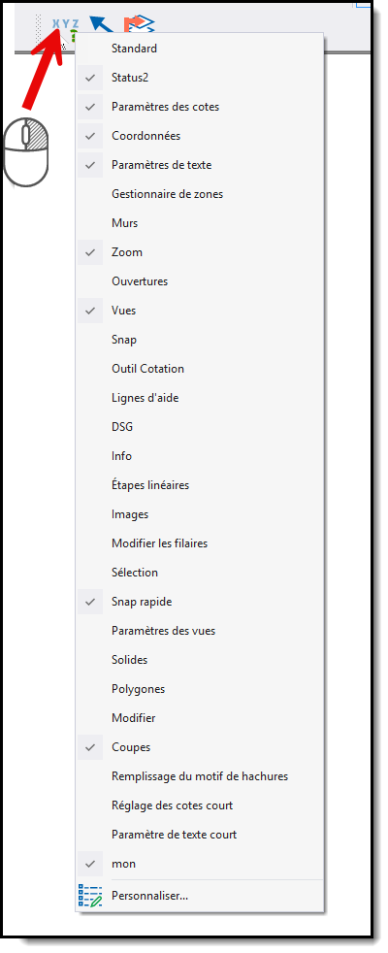Disable the Coordonnées toolbar
This screenshot has width=388, height=953.
coord(201,136)
